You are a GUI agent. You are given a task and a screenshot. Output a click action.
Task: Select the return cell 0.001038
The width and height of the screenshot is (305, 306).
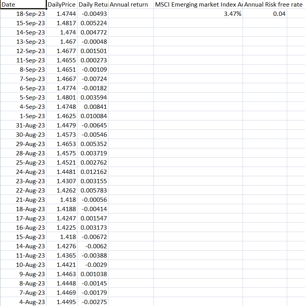(93, 274)
